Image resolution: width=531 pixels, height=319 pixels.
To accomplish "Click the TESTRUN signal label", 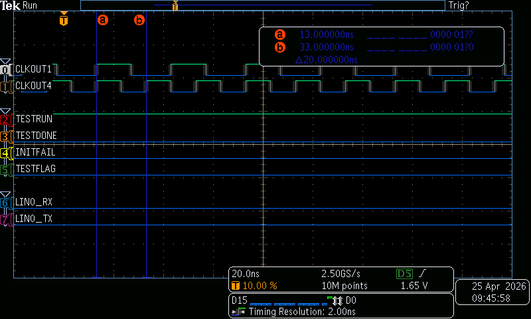I will (x=34, y=119).
